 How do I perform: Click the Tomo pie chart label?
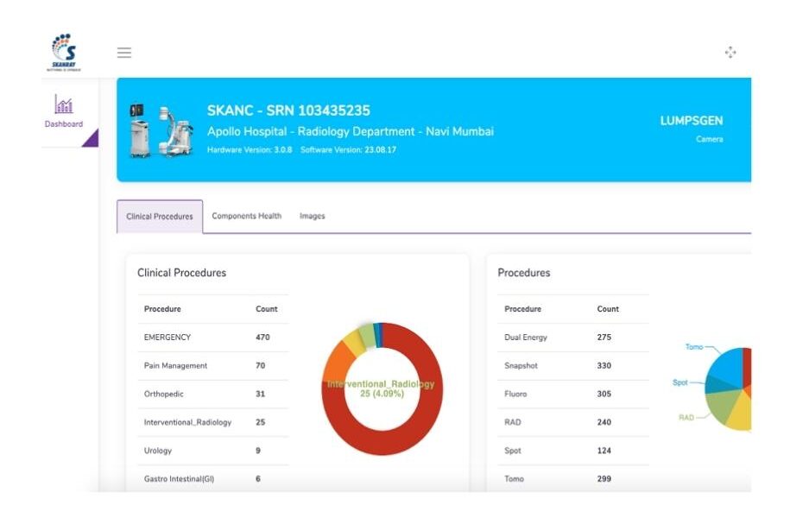point(693,347)
